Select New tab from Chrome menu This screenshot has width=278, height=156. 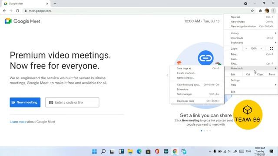click(251, 17)
